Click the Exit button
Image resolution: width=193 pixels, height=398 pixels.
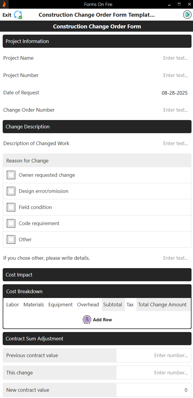pos(7,14)
